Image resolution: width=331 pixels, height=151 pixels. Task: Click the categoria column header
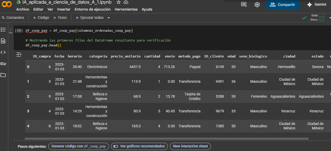[98, 56]
